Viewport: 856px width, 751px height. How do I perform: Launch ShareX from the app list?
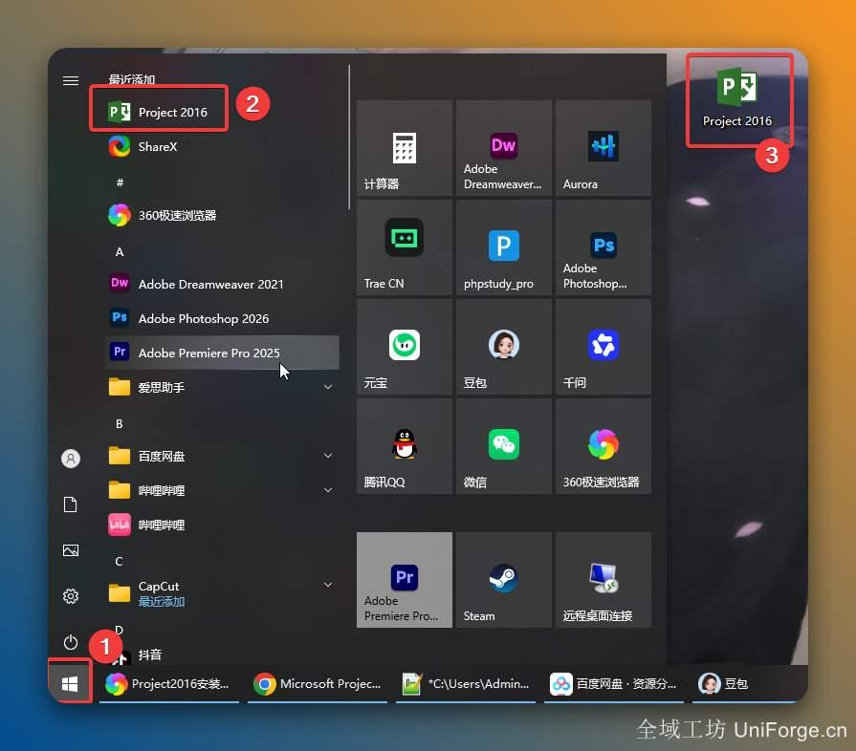click(222, 147)
